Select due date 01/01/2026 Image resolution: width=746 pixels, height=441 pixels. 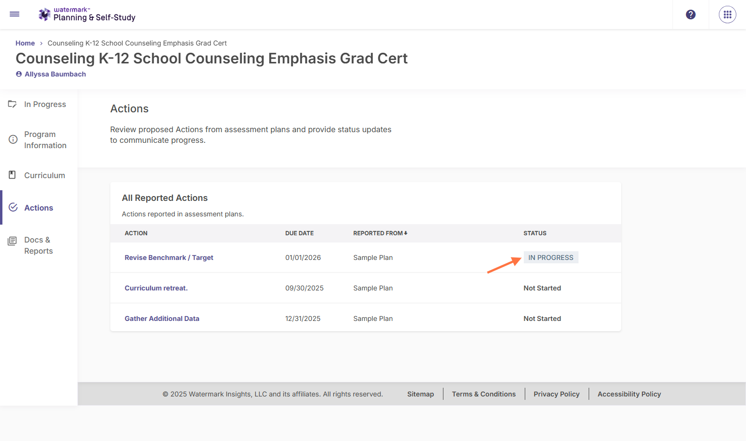point(303,258)
